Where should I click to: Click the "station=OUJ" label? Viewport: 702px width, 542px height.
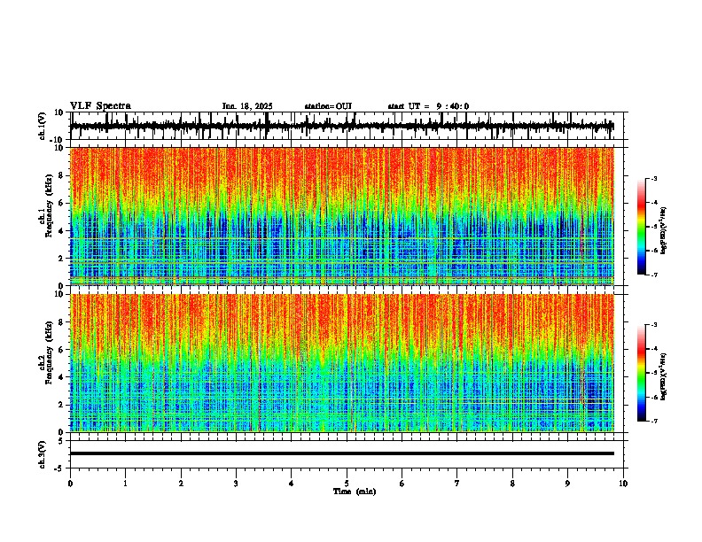click(x=328, y=106)
